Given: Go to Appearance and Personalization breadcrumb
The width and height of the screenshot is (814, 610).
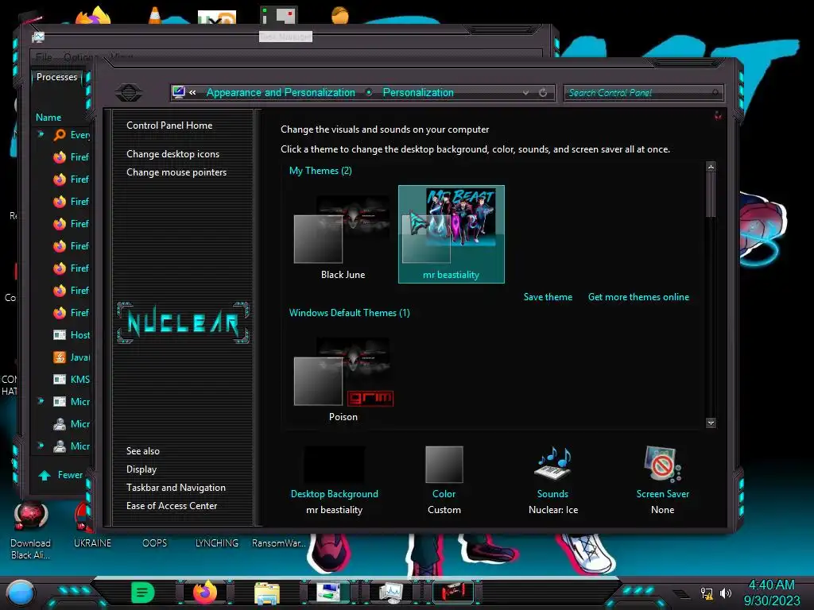Looking at the screenshot, I should tap(281, 92).
